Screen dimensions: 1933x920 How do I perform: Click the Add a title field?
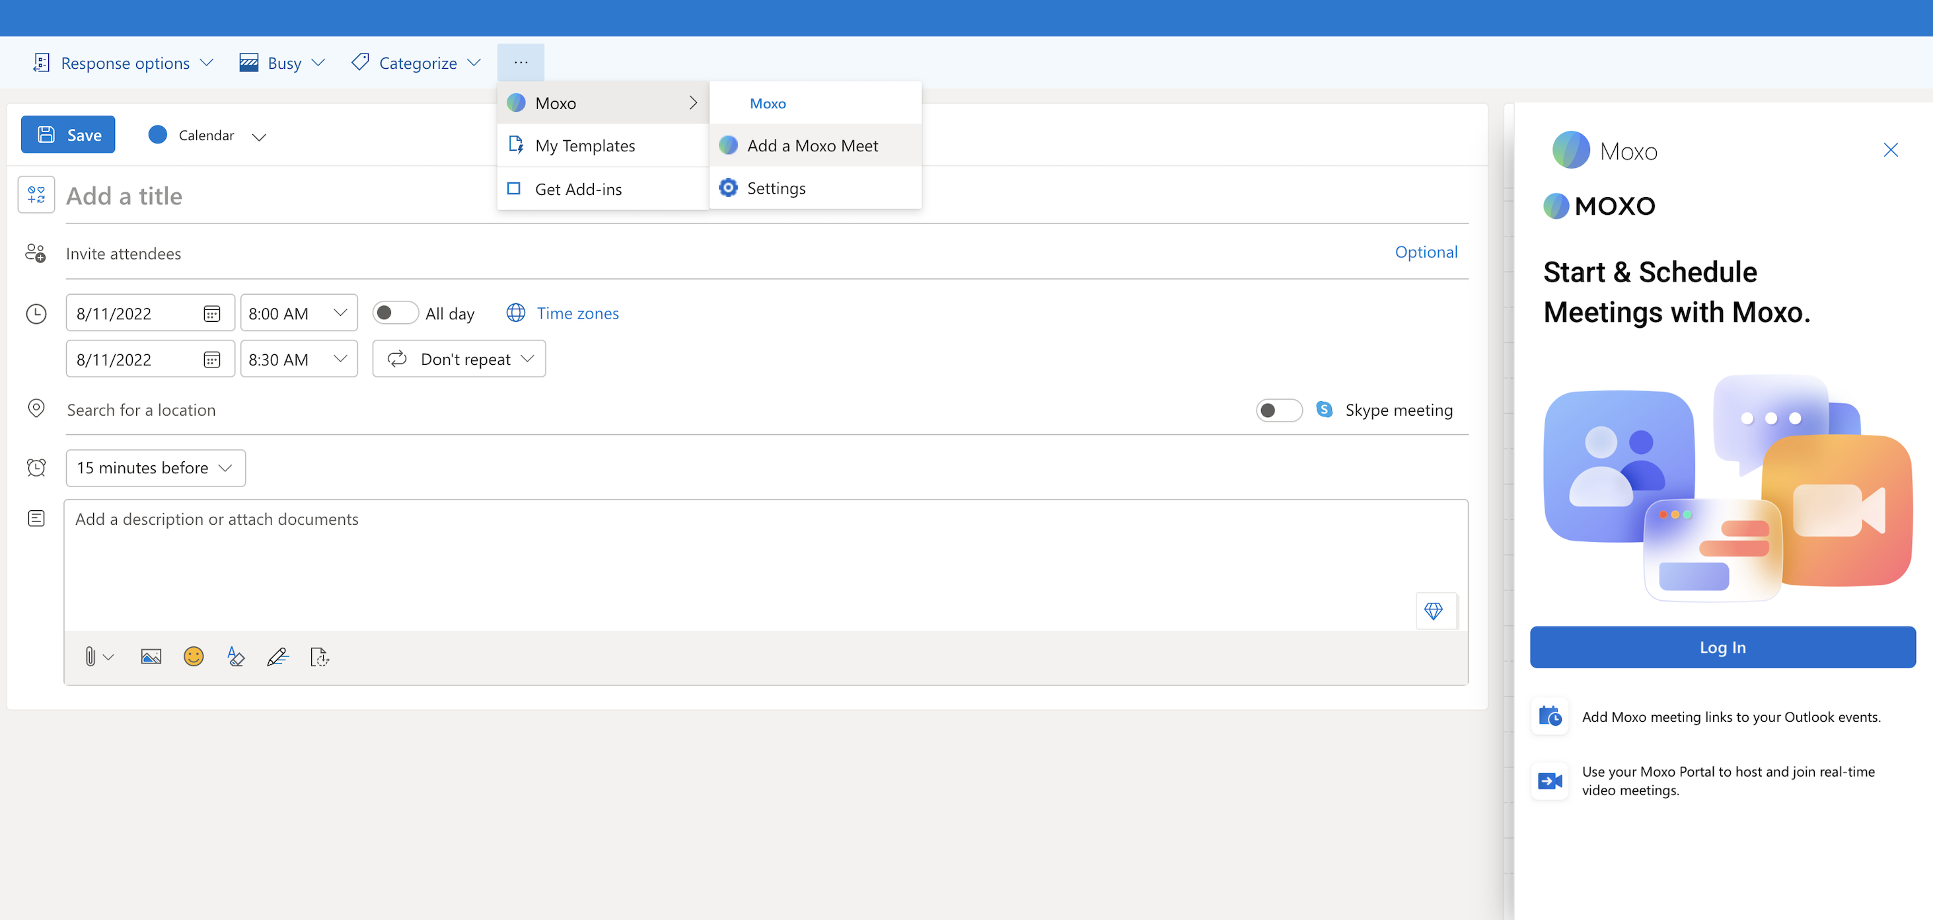point(767,196)
